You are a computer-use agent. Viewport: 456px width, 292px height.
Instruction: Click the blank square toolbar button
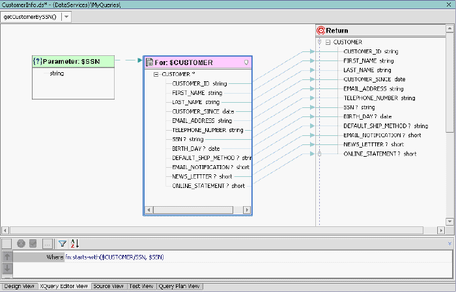7,244
